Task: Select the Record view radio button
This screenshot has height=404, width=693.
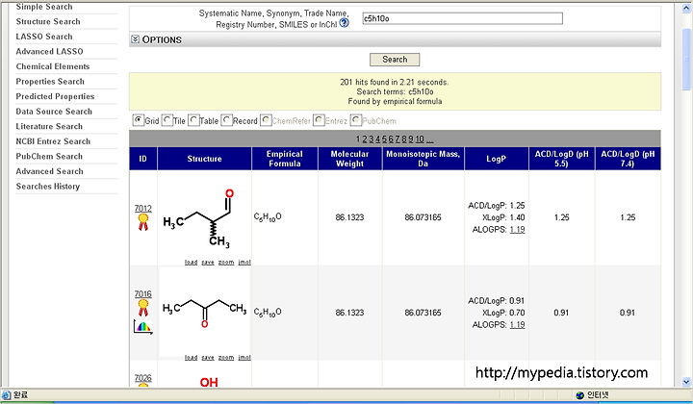Action: click(227, 120)
